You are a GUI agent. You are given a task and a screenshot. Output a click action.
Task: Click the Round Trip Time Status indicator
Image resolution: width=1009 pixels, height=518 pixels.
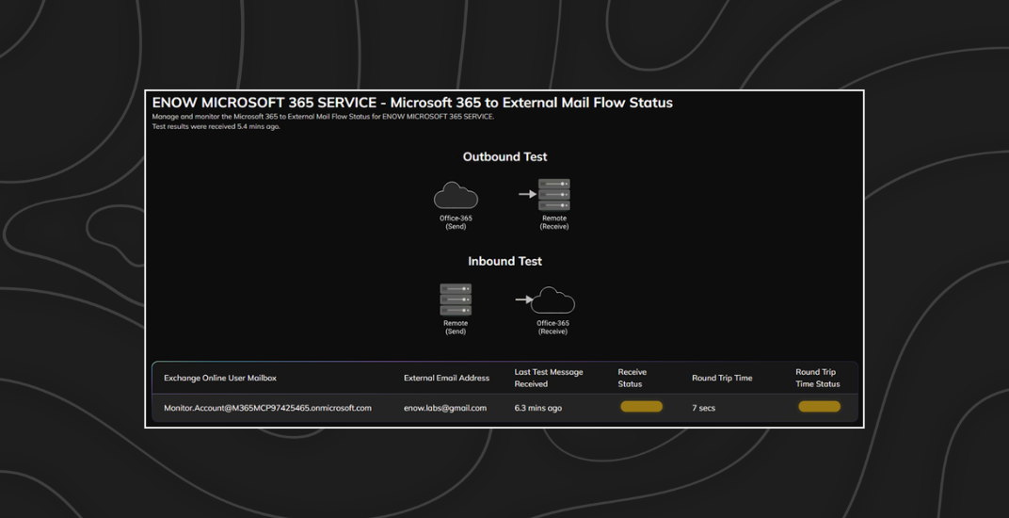pyautogui.click(x=819, y=407)
